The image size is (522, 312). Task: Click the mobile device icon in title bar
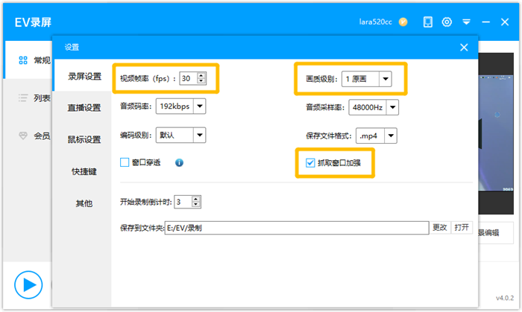[428, 22]
